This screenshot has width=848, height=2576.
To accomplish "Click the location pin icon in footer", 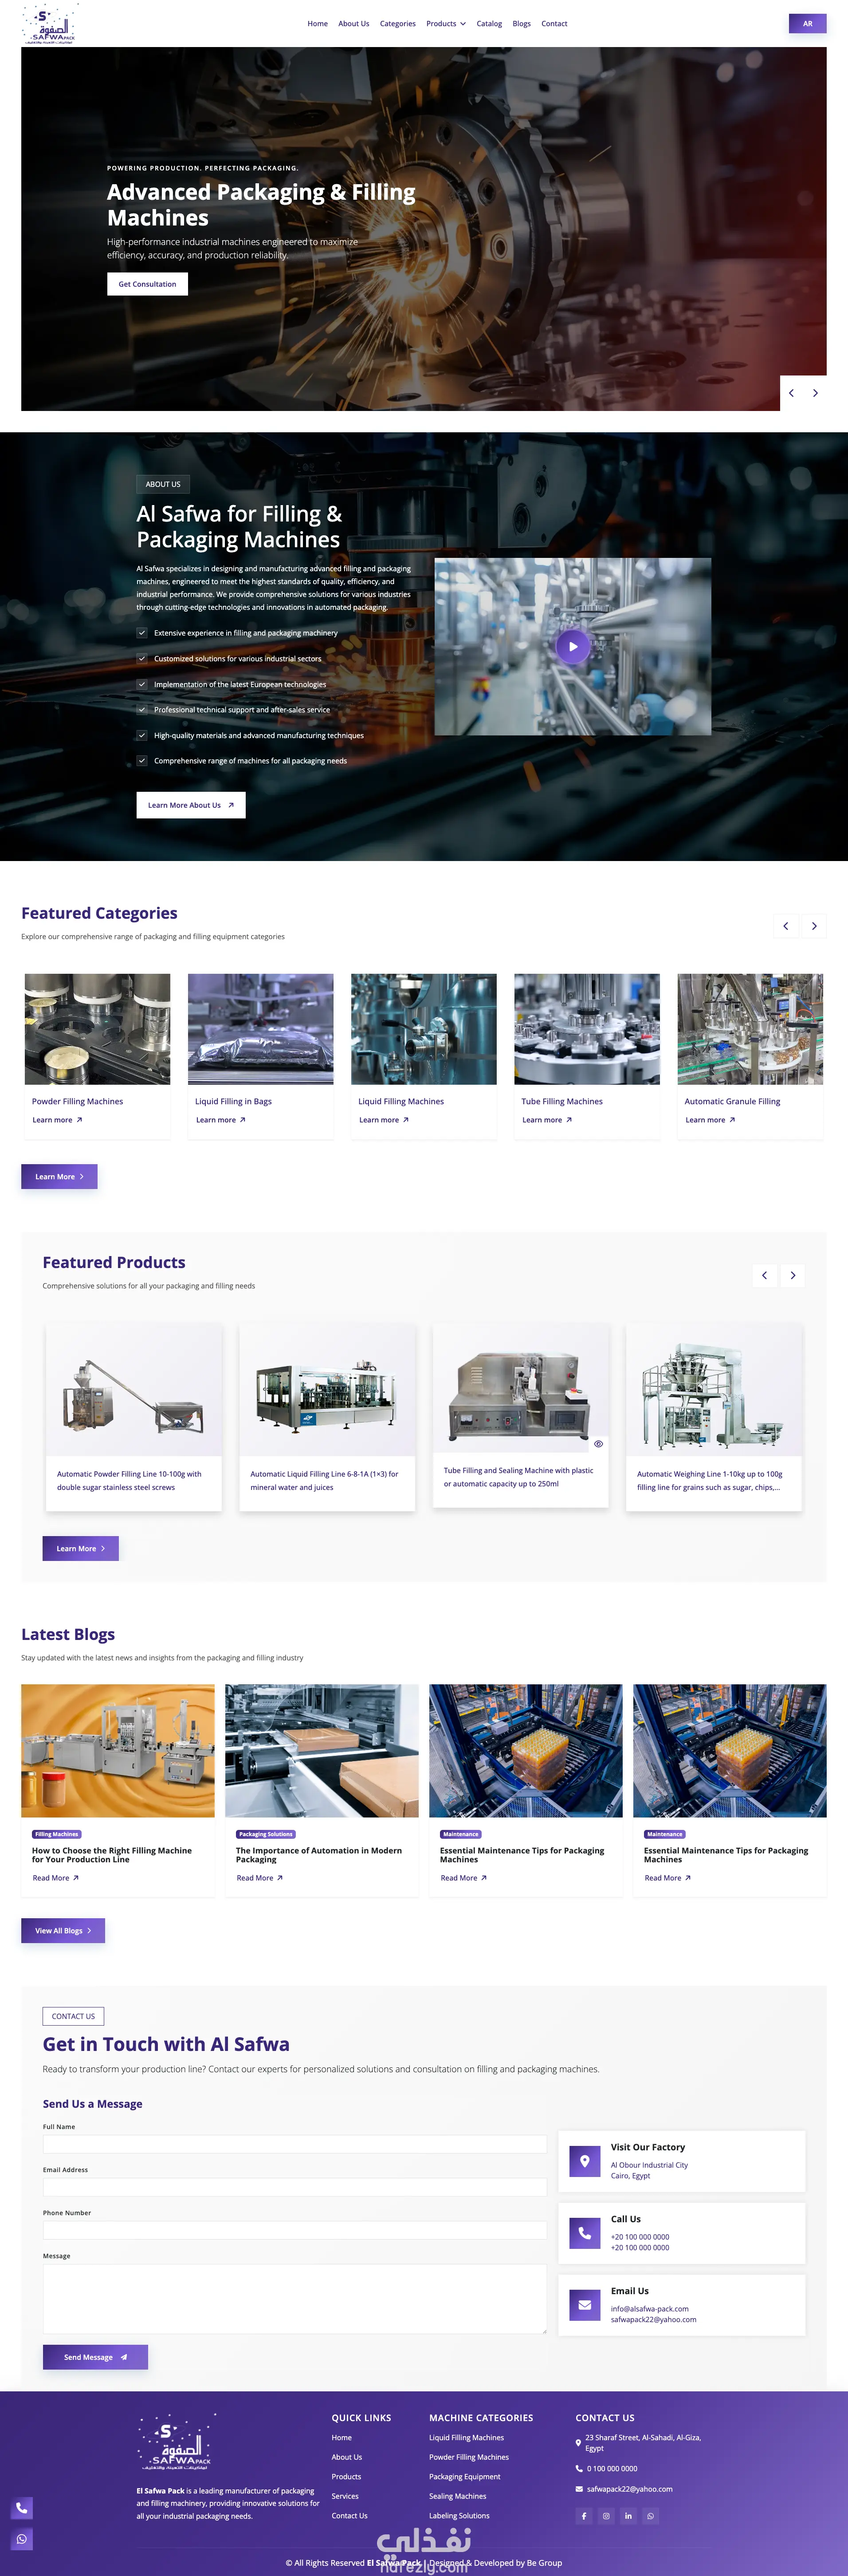I will [579, 2443].
